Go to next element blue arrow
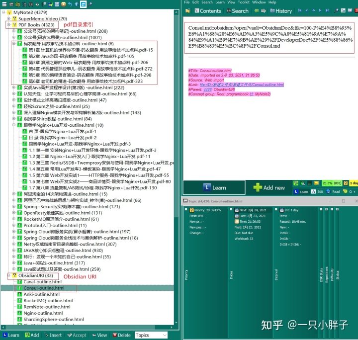 pos(320,10)
